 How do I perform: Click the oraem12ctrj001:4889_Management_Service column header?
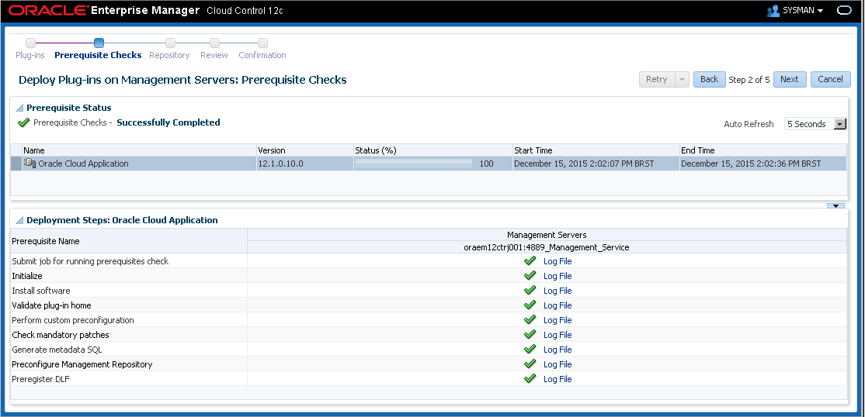tap(547, 247)
